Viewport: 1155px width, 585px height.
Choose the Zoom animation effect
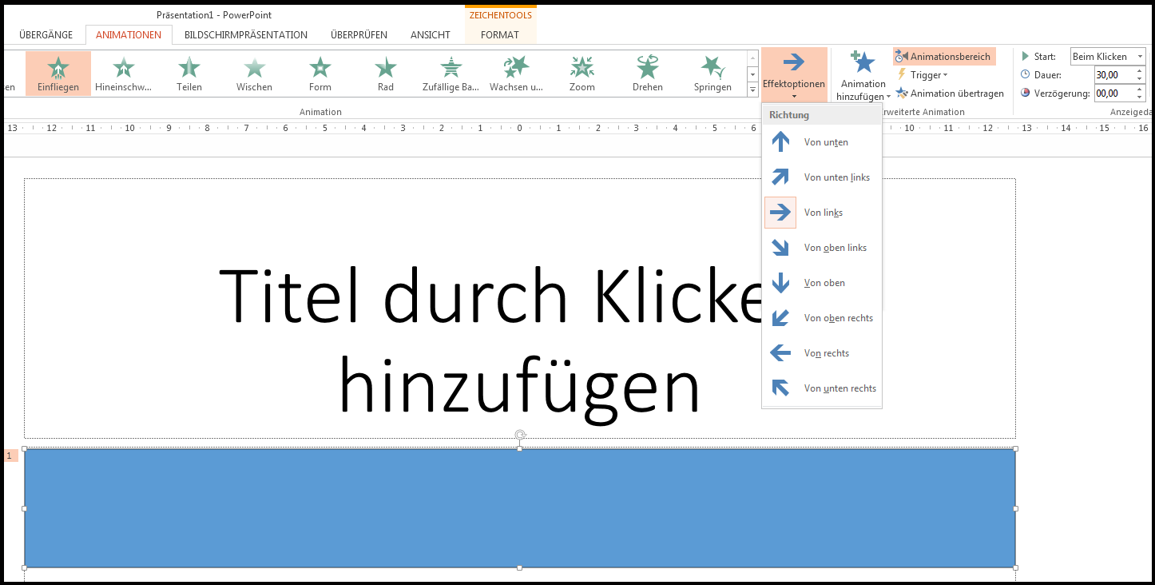[x=582, y=74]
